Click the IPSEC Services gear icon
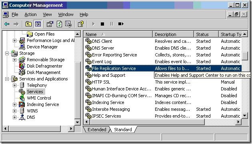252x144 pixels. point(88,116)
